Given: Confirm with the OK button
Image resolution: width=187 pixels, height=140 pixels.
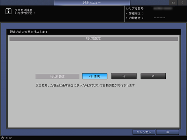Looking at the screenshot, I should tap(167, 132).
